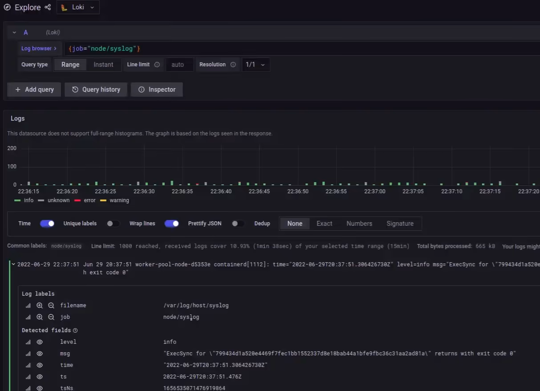Open ad-hoc statistics for the level field

28,342
